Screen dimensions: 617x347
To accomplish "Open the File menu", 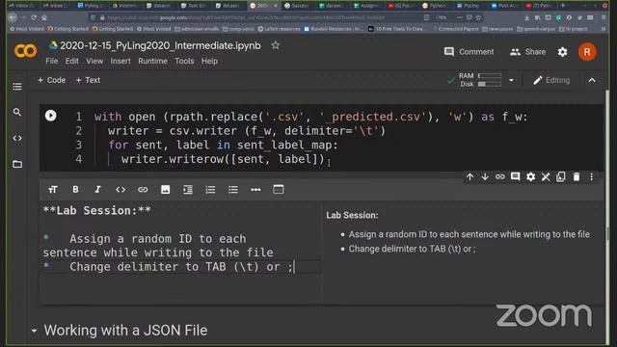I will (51, 61).
